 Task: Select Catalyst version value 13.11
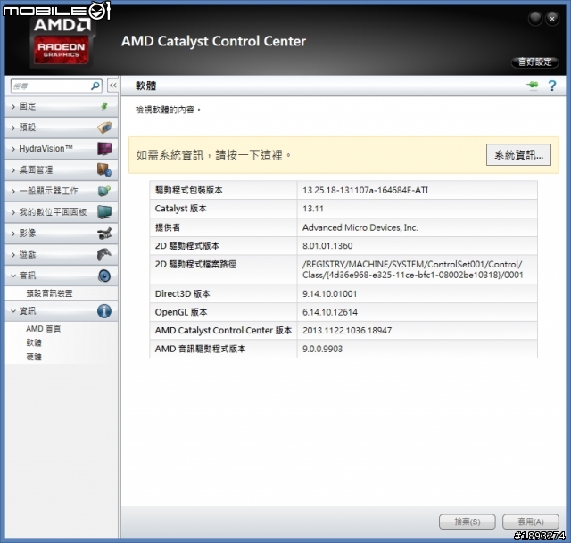click(x=313, y=209)
